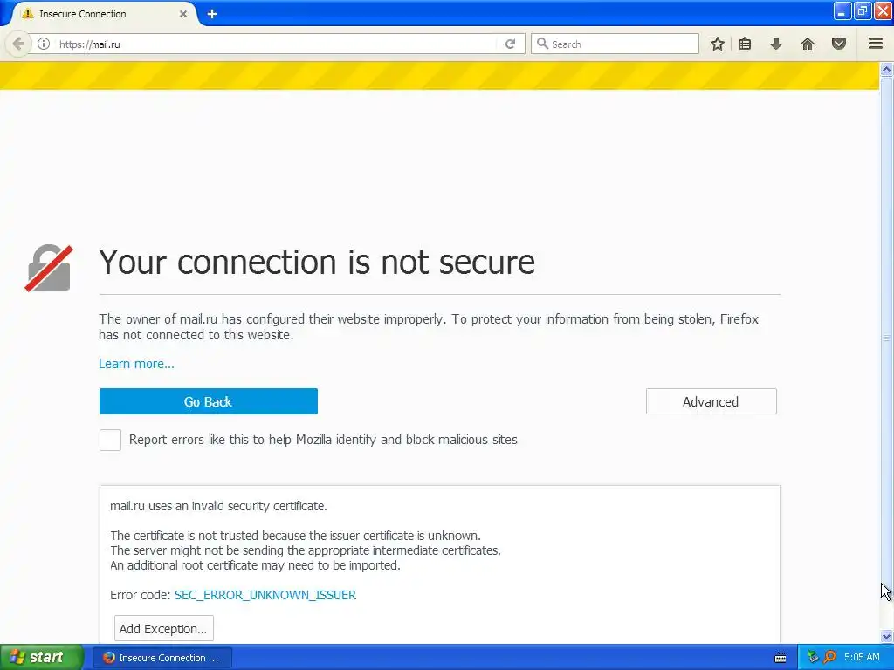This screenshot has height=670, width=894.
Task: Click the Add Exception button
Action: 163,628
